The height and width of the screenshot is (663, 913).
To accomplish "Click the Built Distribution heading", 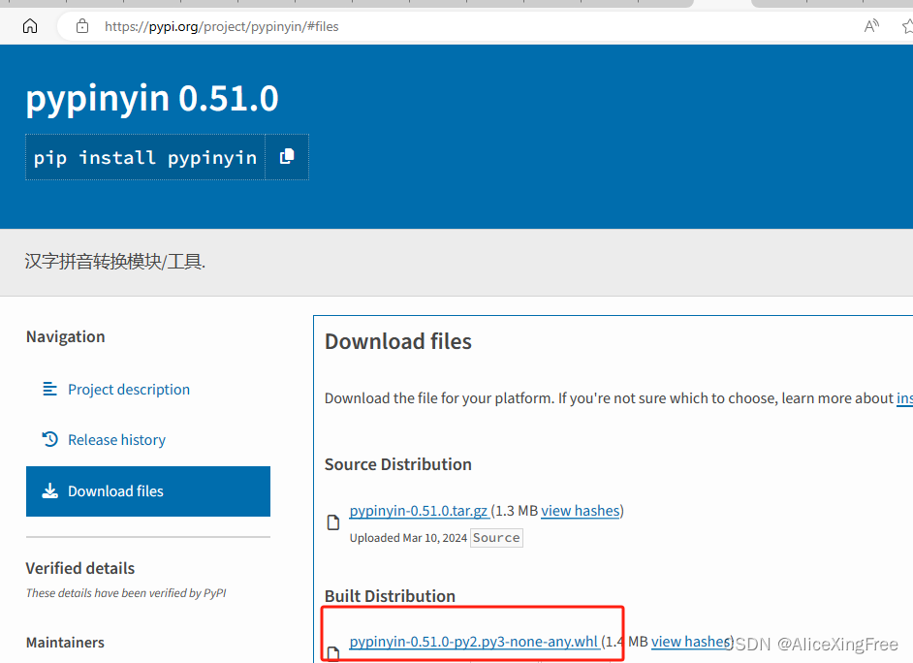I will coord(390,596).
